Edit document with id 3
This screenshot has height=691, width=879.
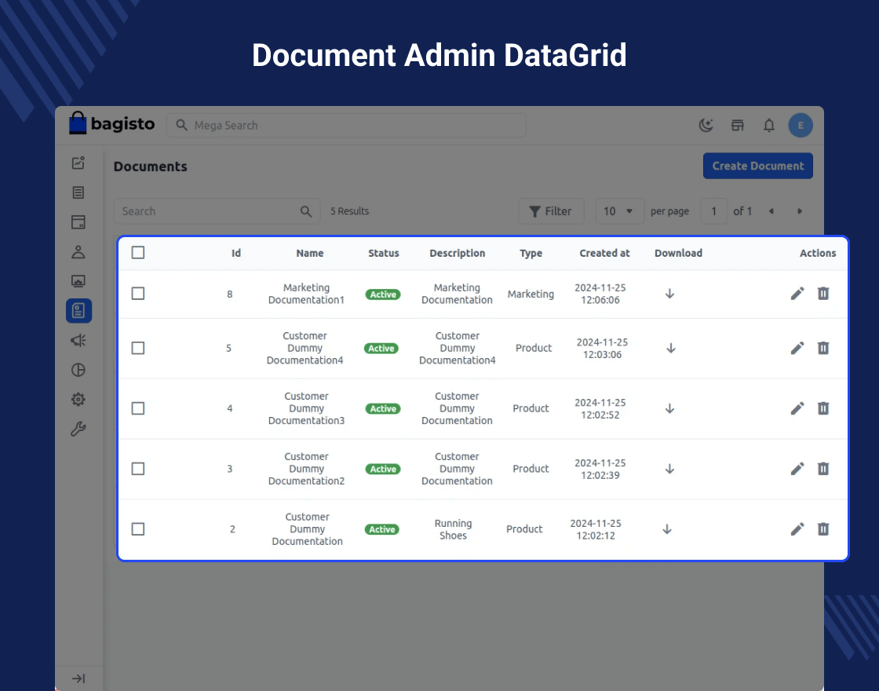pos(797,468)
